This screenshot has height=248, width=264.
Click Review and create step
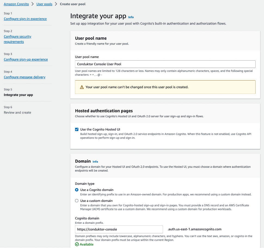tap(17, 113)
